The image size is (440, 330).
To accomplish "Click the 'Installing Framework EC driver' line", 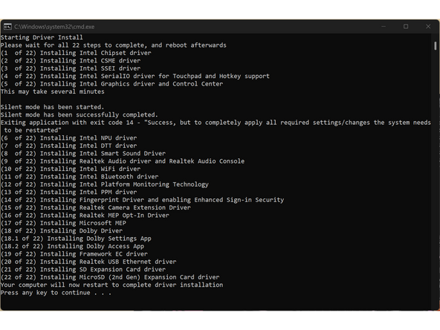I will tap(74, 254).
